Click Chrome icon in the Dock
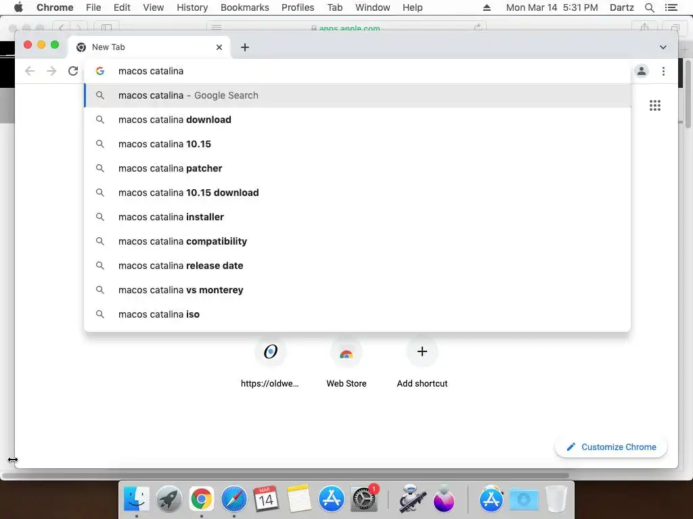693x519 pixels. pos(202,499)
